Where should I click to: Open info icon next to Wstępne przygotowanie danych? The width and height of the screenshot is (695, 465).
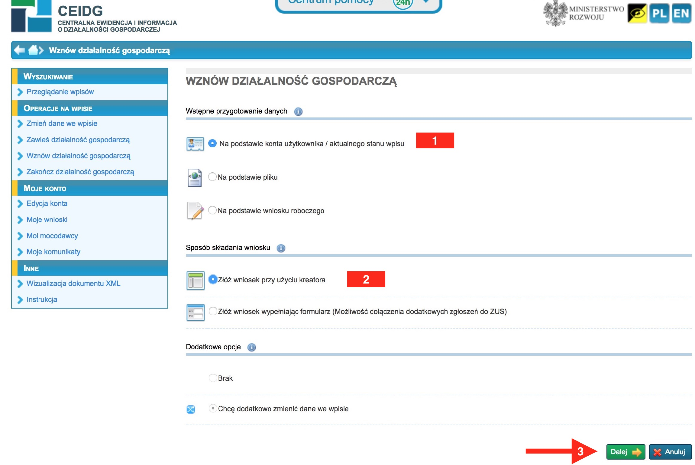[x=298, y=112]
